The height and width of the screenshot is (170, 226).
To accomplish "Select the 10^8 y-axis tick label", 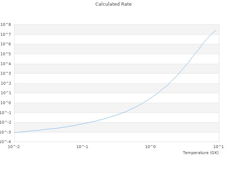I will point(6,25).
